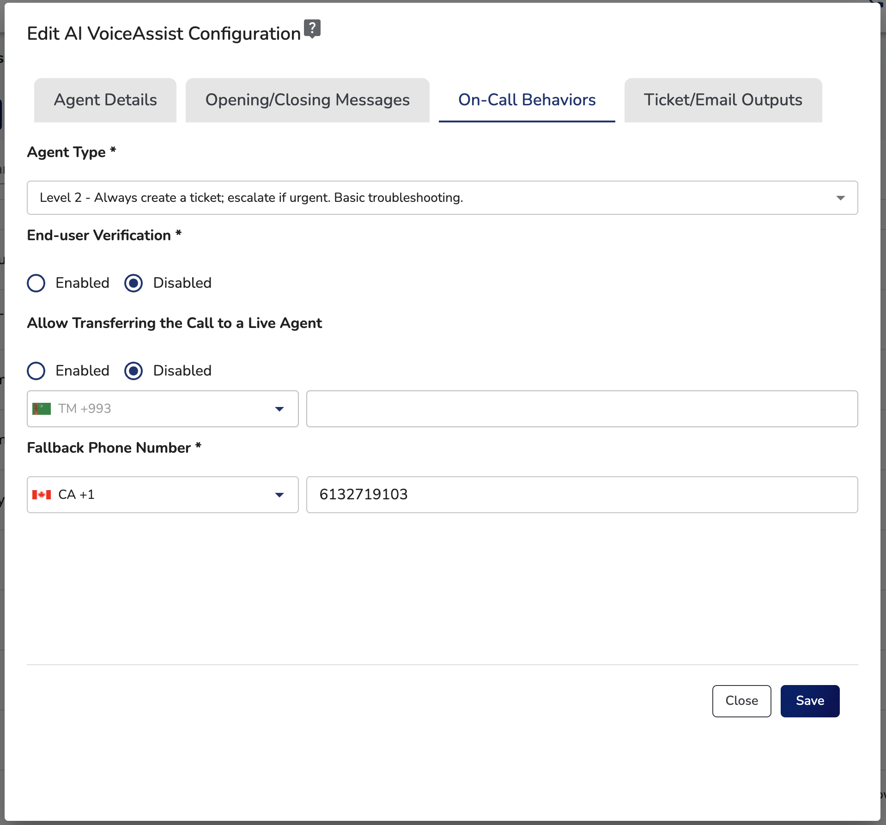Image resolution: width=886 pixels, height=825 pixels.
Task: Open the Opening/Closing Messages tab
Action: pyautogui.click(x=308, y=100)
